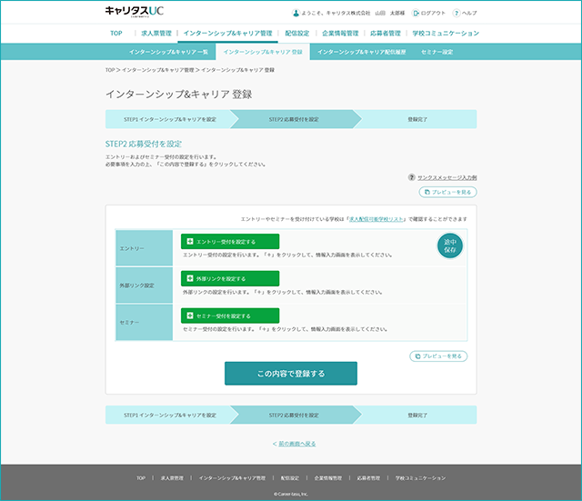Click 前の画面へ戻る link
The height and width of the screenshot is (501, 582).
pyautogui.click(x=297, y=444)
